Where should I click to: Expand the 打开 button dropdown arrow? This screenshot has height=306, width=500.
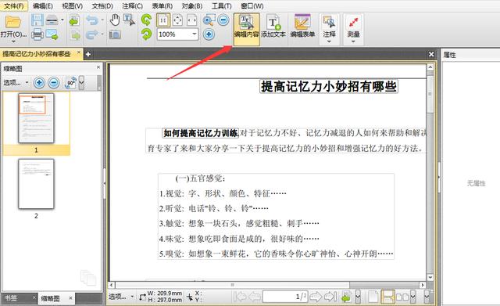tap(13, 41)
